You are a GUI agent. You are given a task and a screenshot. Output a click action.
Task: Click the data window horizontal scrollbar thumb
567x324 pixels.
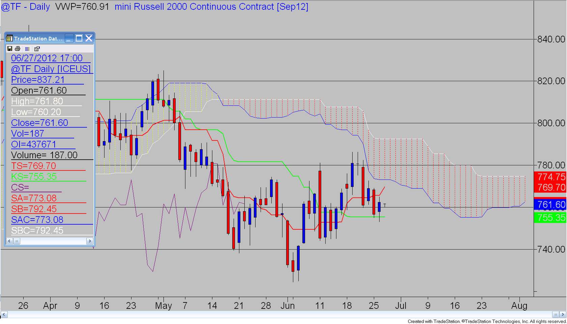(x=16, y=241)
